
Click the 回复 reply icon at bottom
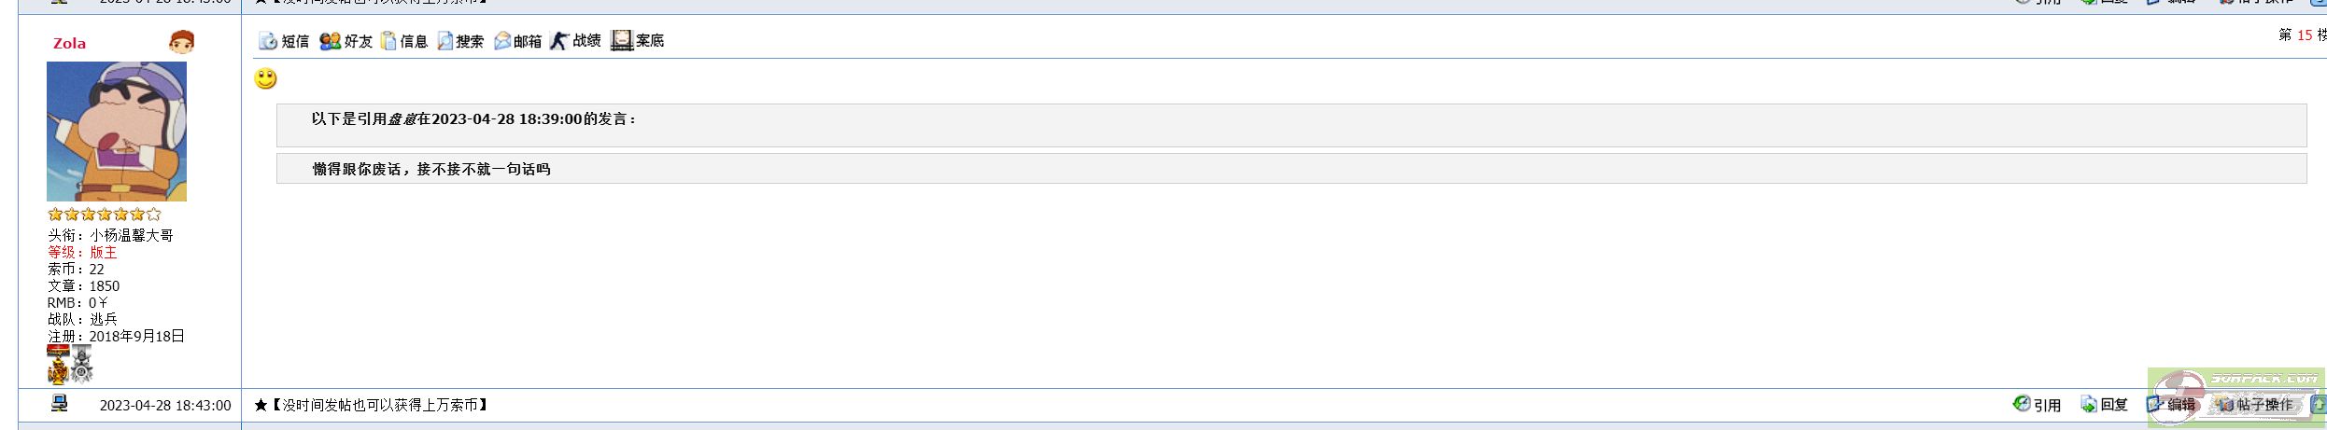[2089, 404]
